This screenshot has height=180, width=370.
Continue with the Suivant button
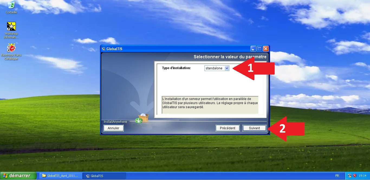click(254, 128)
